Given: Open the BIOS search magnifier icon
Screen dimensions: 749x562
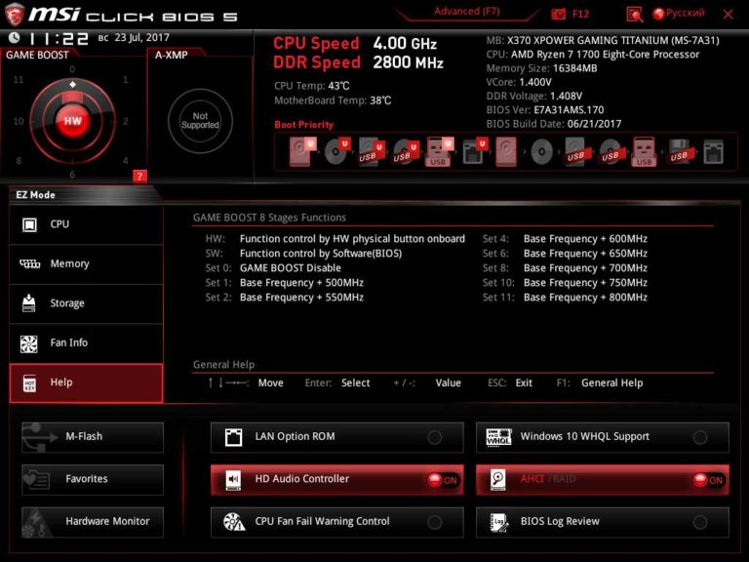Looking at the screenshot, I should [634, 15].
